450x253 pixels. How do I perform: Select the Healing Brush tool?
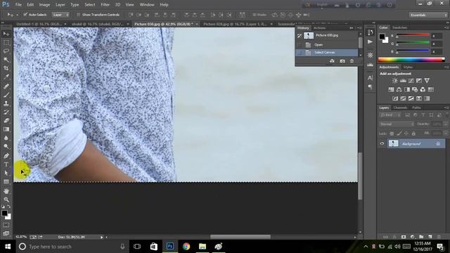click(x=6, y=86)
